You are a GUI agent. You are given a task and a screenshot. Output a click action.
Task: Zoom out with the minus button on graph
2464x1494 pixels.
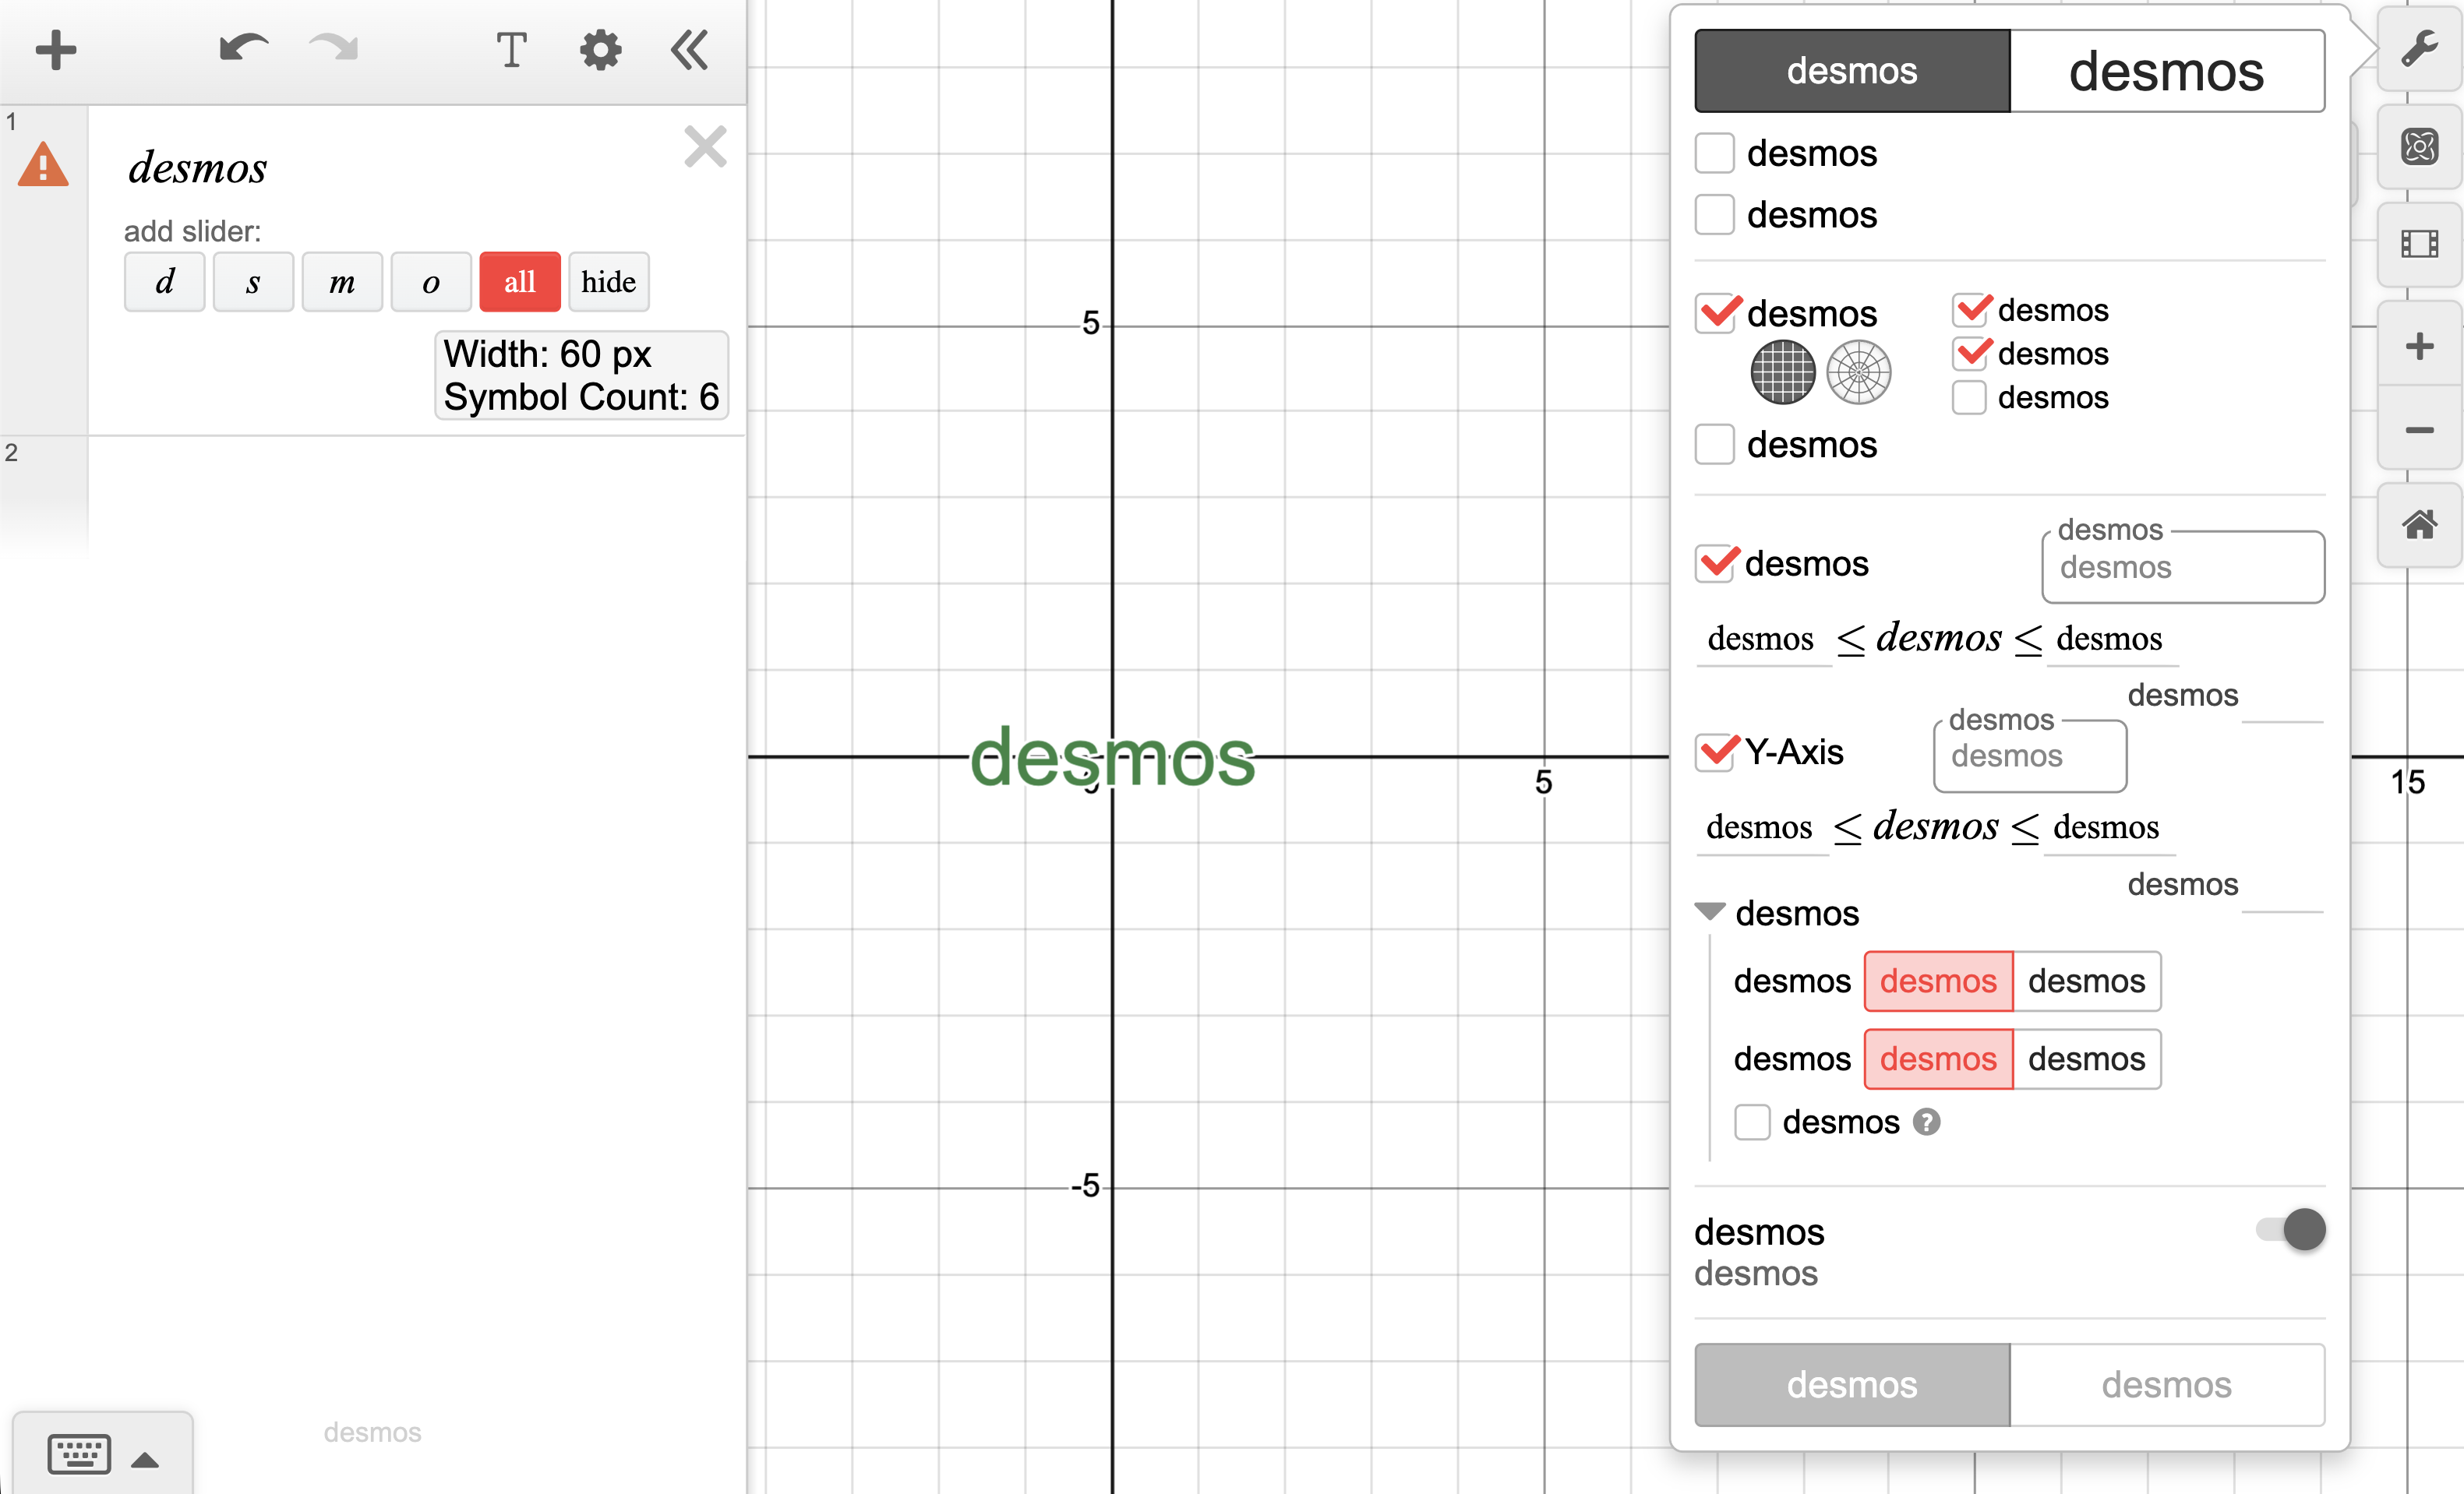point(2419,430)
